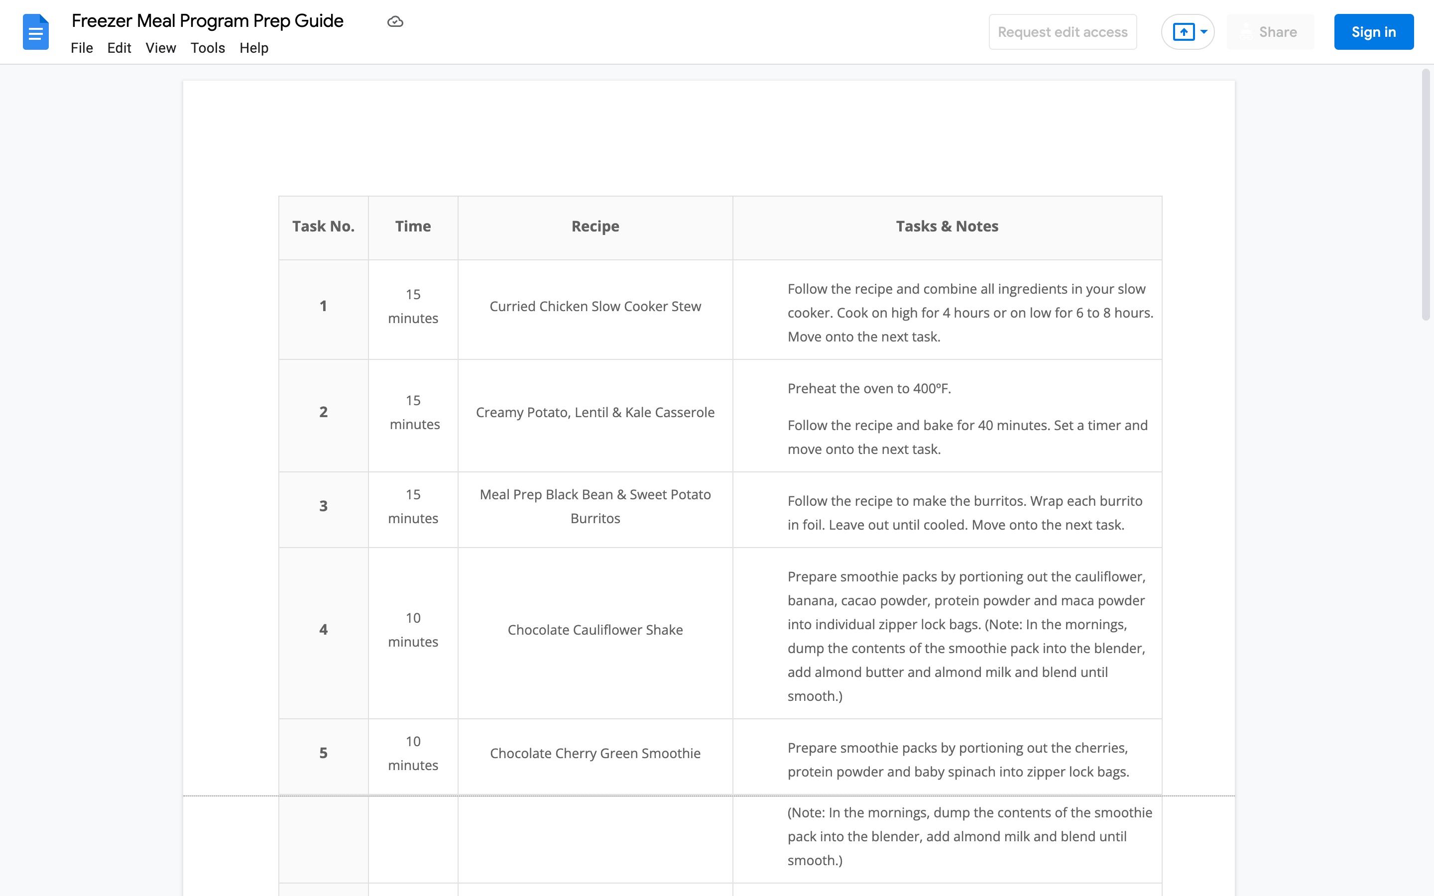The width and height of the screenshot is (1434, 896).
Task: Click the Recipe column header cell
Action: 595,226
